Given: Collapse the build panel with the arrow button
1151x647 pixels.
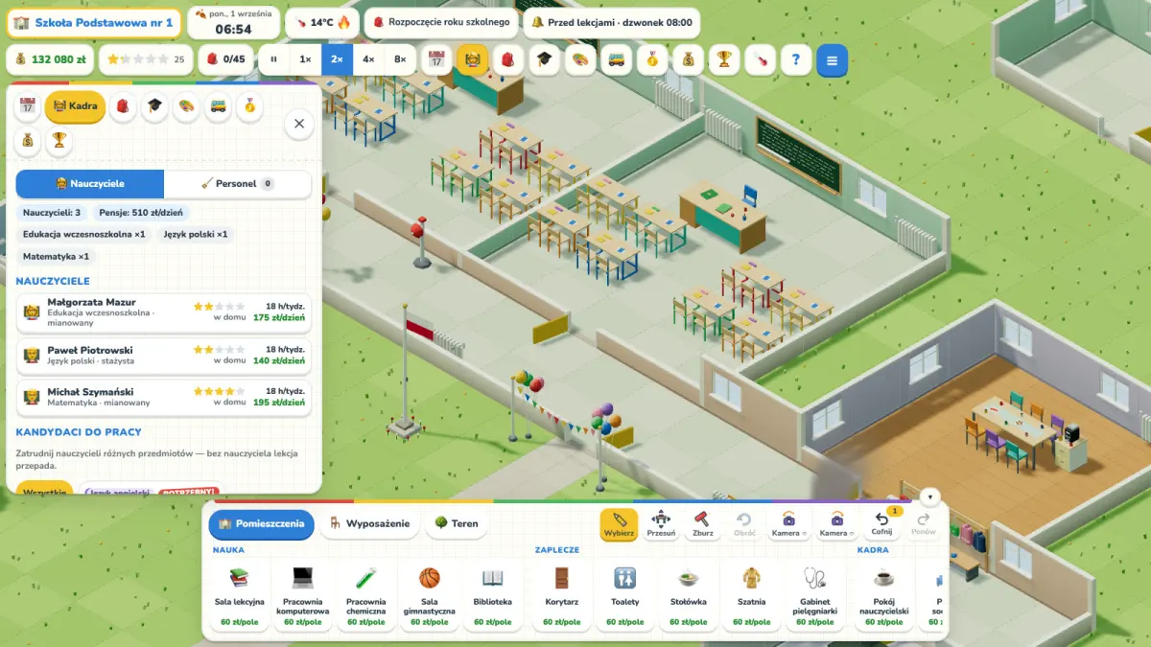Looking at the screenshot, I should point(928,497).
